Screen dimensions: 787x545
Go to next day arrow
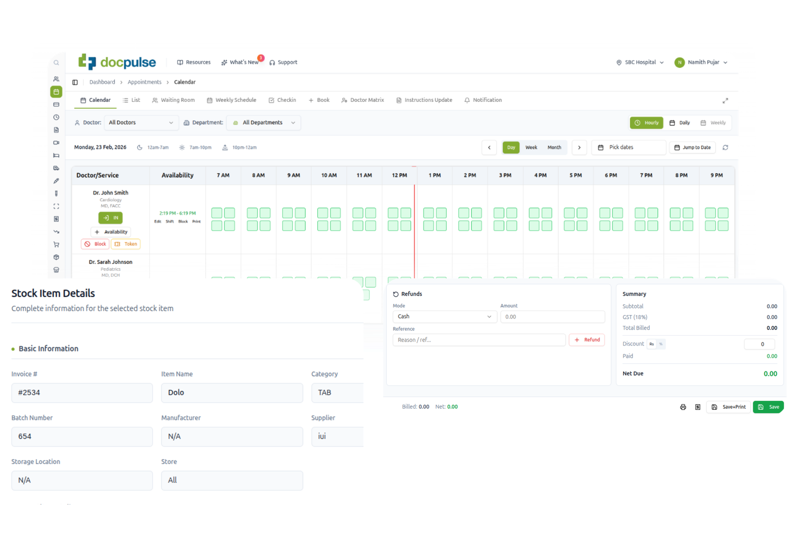[x=579, y=147]
